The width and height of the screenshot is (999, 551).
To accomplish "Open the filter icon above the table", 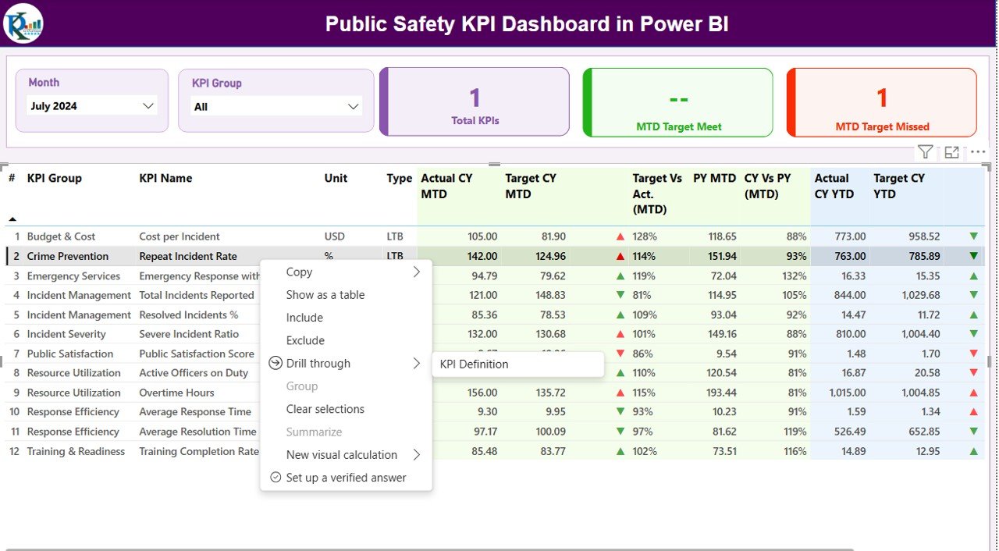I will click(x=925, y=151).
